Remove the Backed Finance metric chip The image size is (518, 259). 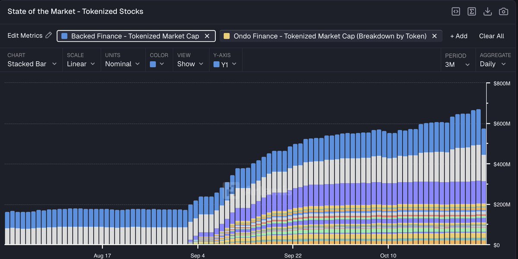207,36
